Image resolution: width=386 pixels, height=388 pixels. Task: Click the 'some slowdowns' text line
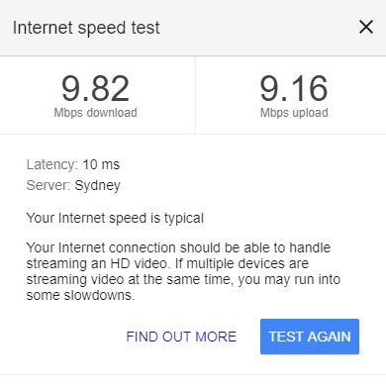click(x=80, y=295)
